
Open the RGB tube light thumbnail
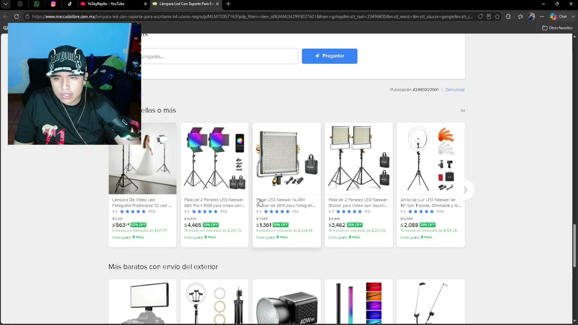[x=359, y=302]
